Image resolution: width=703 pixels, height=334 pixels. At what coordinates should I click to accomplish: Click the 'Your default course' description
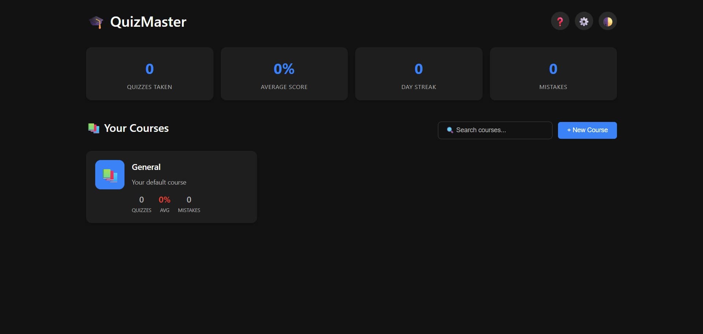click(x=159, y=182)
